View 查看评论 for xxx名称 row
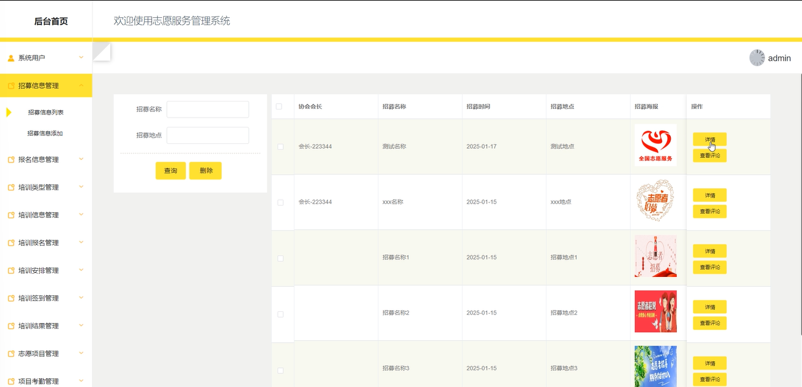Image resolution: width=802 pixels, height=387 pixels. (x=710, y=212)
